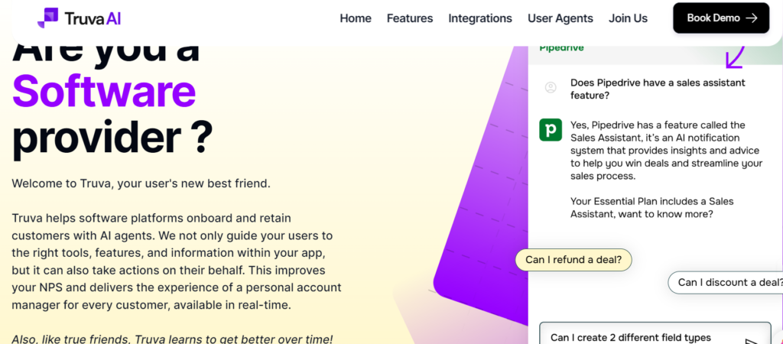
Task: Click the Join Us navigation link
Action: click(628, 18)
